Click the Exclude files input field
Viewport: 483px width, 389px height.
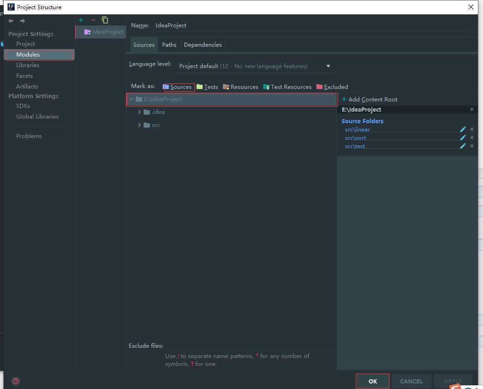click(x=249, y=346)
